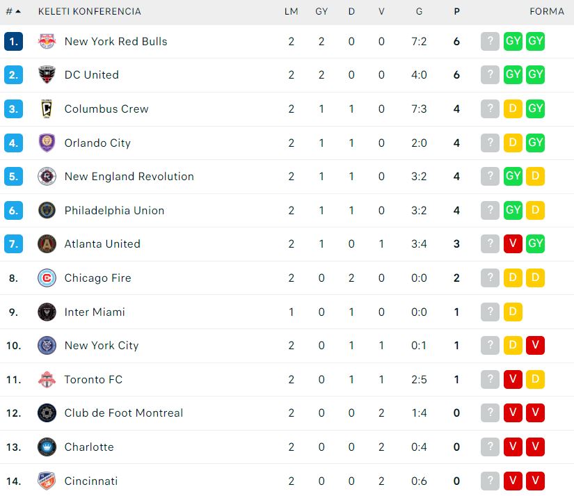
Task: Click the Cincinnati team crest
Action: click(47, 481)
